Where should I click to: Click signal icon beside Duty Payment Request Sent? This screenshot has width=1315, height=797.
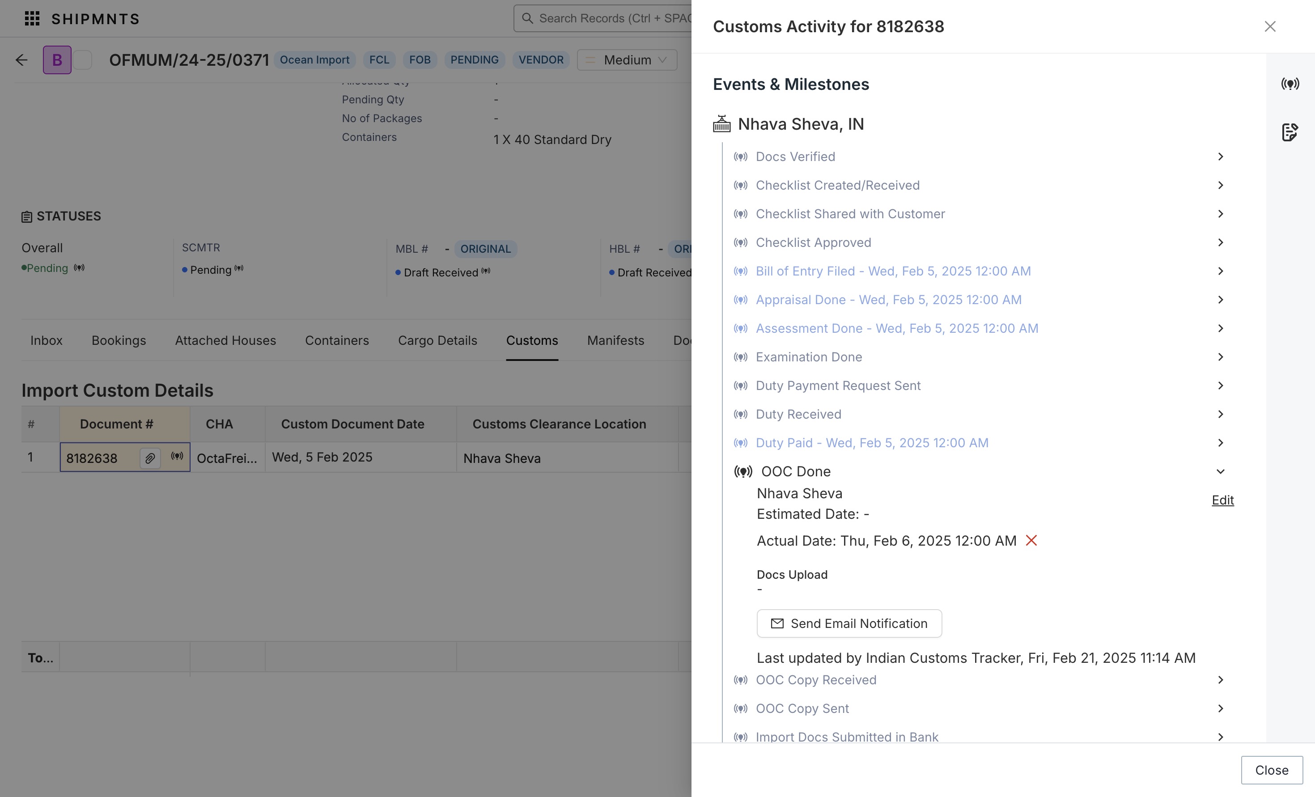(740, 386)
